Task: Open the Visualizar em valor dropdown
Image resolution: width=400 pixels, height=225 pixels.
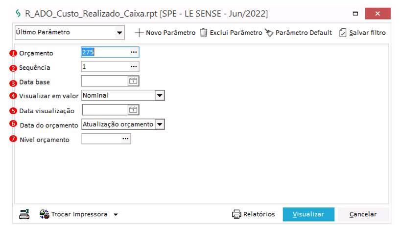Action: pos(159,96)
